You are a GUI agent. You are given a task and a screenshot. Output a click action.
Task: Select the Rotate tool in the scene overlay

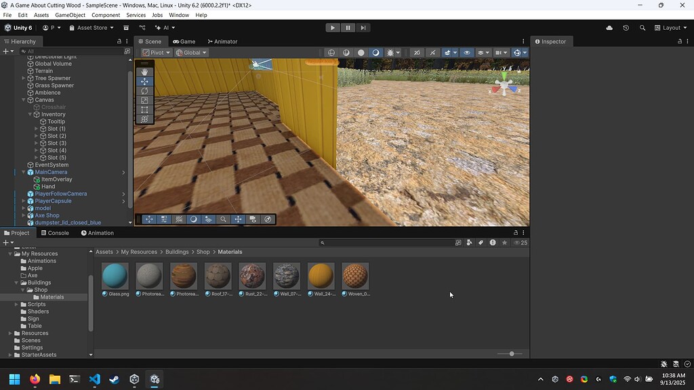point(144,90)
